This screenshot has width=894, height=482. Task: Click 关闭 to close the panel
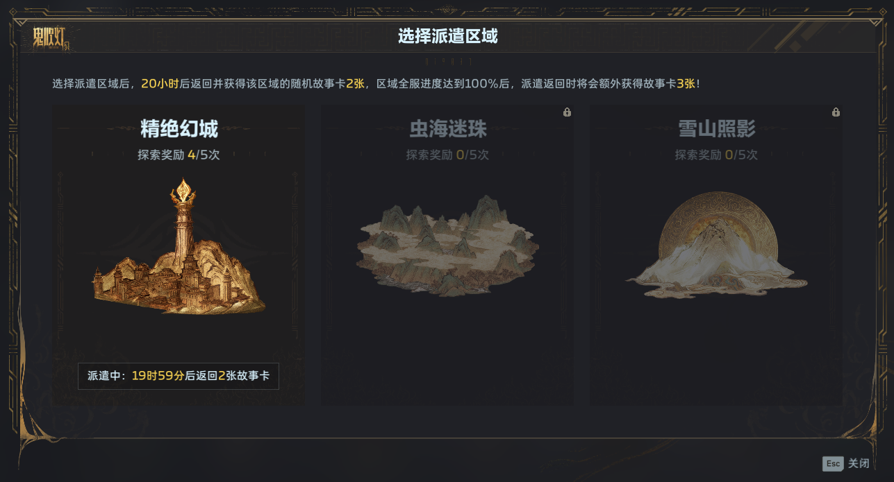[x=859, y=464]
